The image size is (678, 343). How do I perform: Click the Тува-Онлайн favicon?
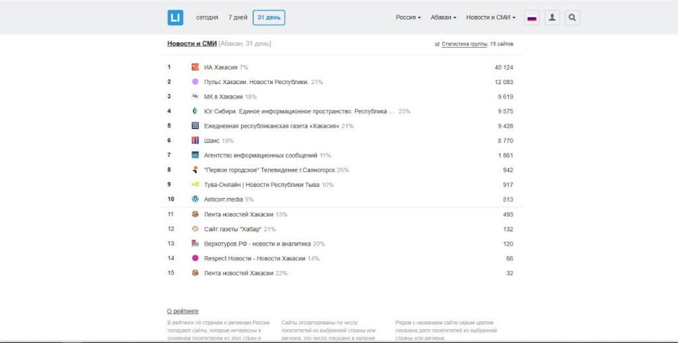pyautogui.click(x=195, y=184)
